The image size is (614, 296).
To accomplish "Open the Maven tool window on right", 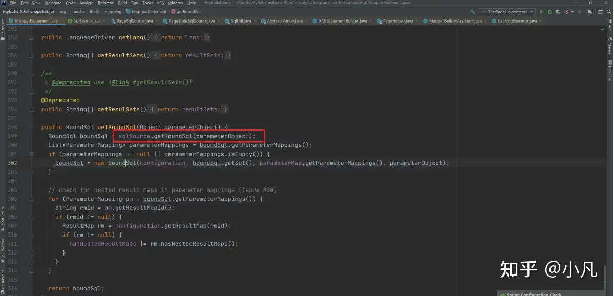I will point(610,46).
